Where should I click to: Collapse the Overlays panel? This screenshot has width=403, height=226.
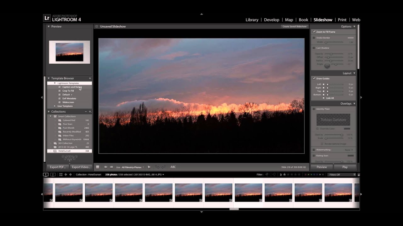(x=354, y=104)
